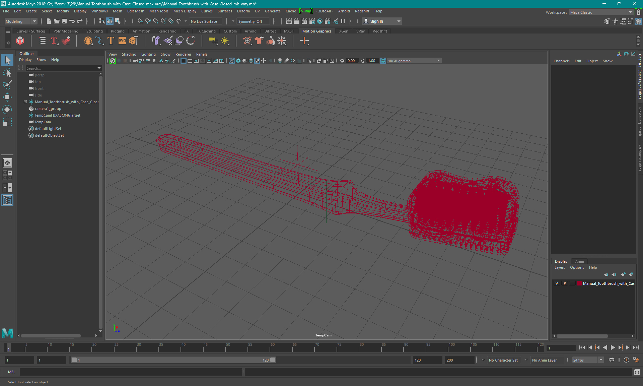Click the 3D Type 'T' shelf icon
The image size is (643, 386).
click(54, 41)
